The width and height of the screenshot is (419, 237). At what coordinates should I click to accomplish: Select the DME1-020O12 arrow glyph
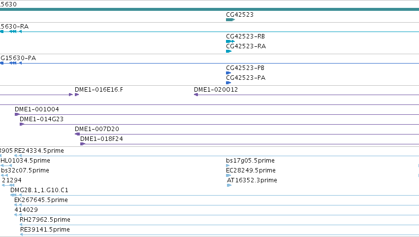[x=196, y=95]
